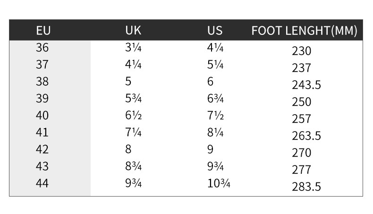Select the 243.5 foot length value
The image size is (373, 214).
pos(306,85)
